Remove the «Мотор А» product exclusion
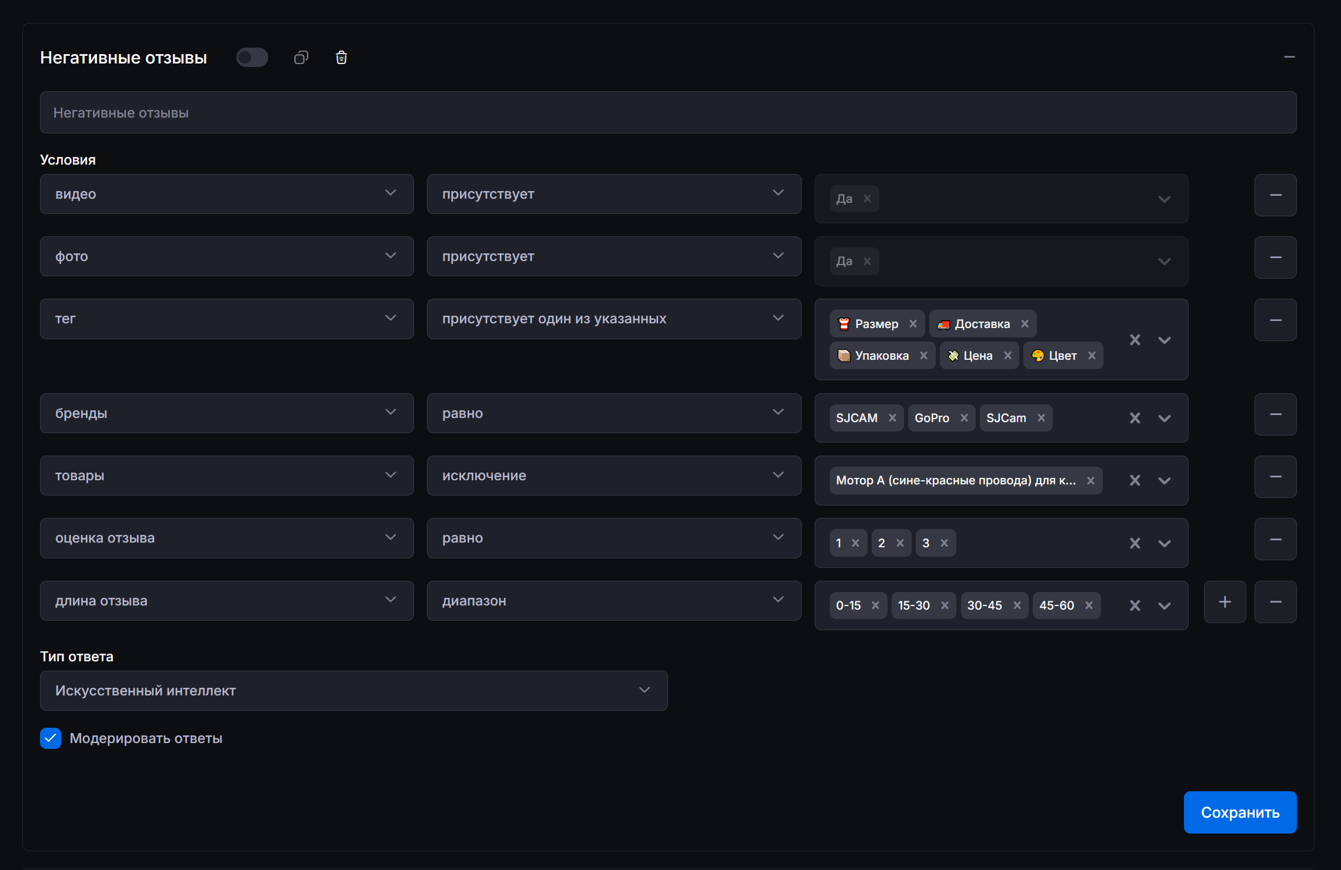This screenshot has width=1341, height=870. coord(1091,480)
